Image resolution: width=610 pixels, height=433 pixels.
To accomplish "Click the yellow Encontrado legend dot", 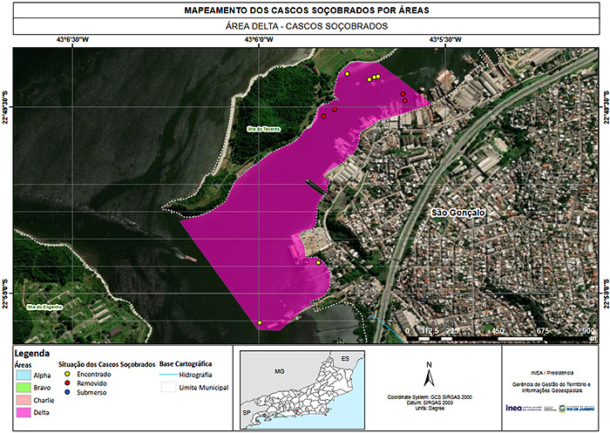I will click(x=68, y=375).
